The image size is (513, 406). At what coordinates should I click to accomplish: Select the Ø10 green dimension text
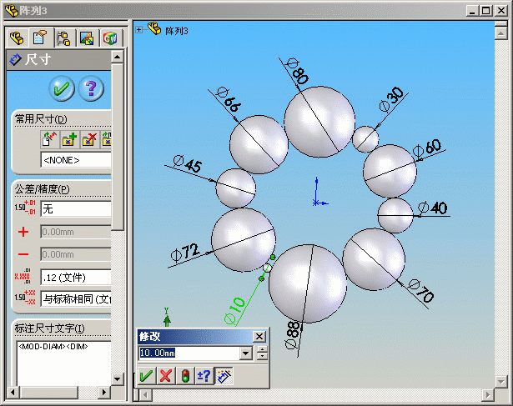click(x=234, y=311)
